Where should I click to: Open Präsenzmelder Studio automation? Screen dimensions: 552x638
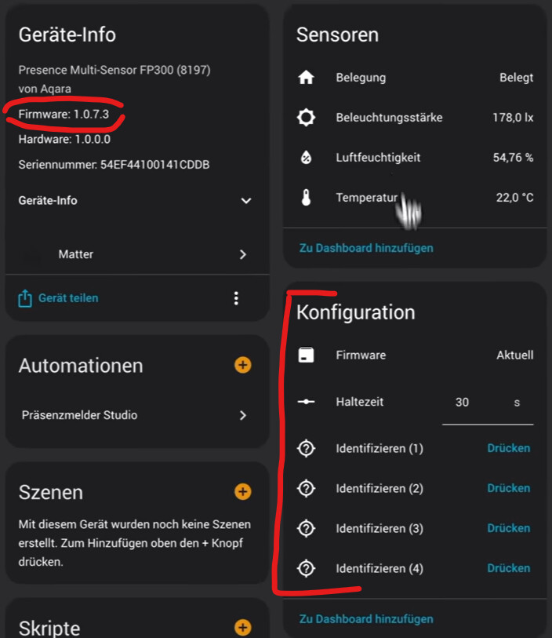[x=135, y=415]
